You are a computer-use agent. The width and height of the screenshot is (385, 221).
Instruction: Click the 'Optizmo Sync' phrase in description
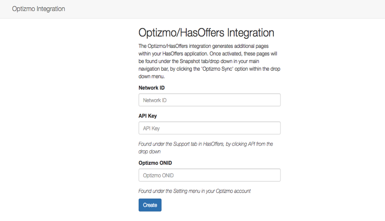click(x=217, y=69)
